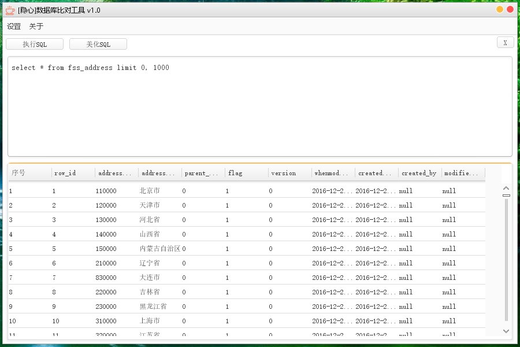
Task: Select the cell 河北省
Action: tap(150, 220)
